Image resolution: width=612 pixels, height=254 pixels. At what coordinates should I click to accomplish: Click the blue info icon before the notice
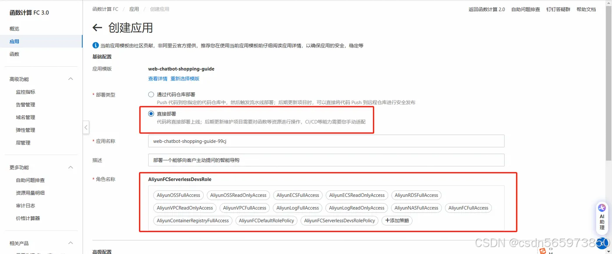(x=96, y=45)
